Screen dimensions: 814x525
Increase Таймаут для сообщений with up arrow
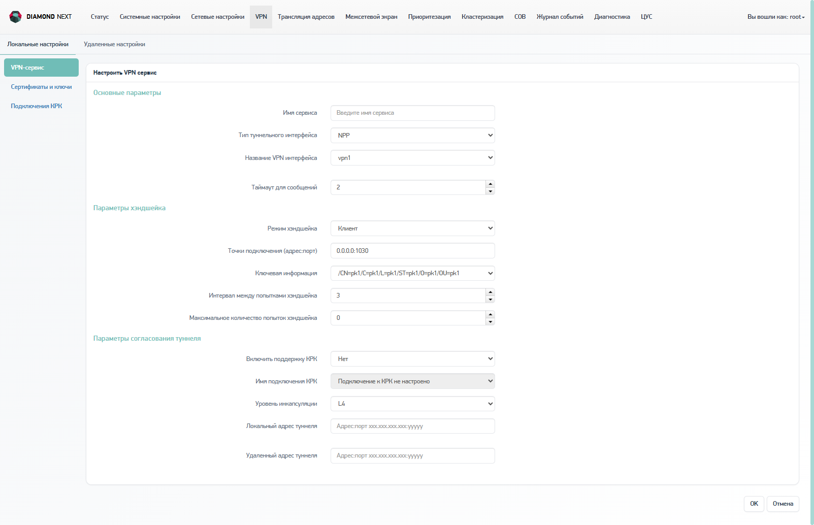tap(490, 184)
